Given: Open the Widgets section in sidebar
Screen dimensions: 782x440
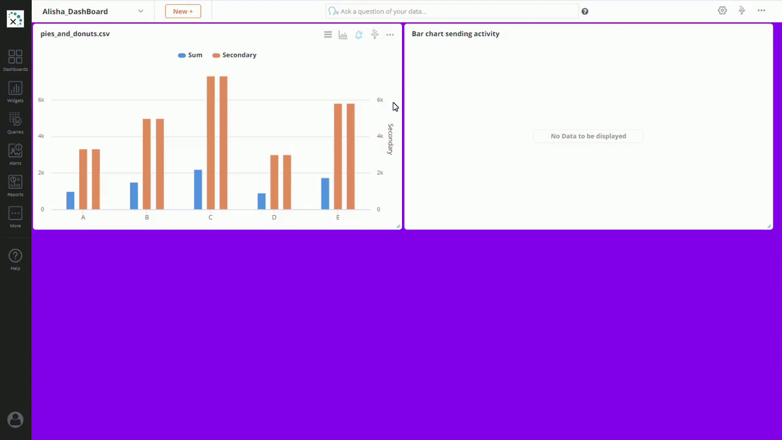Looking at the screenshot, I should pyautogui.click(x=15, y=91).
